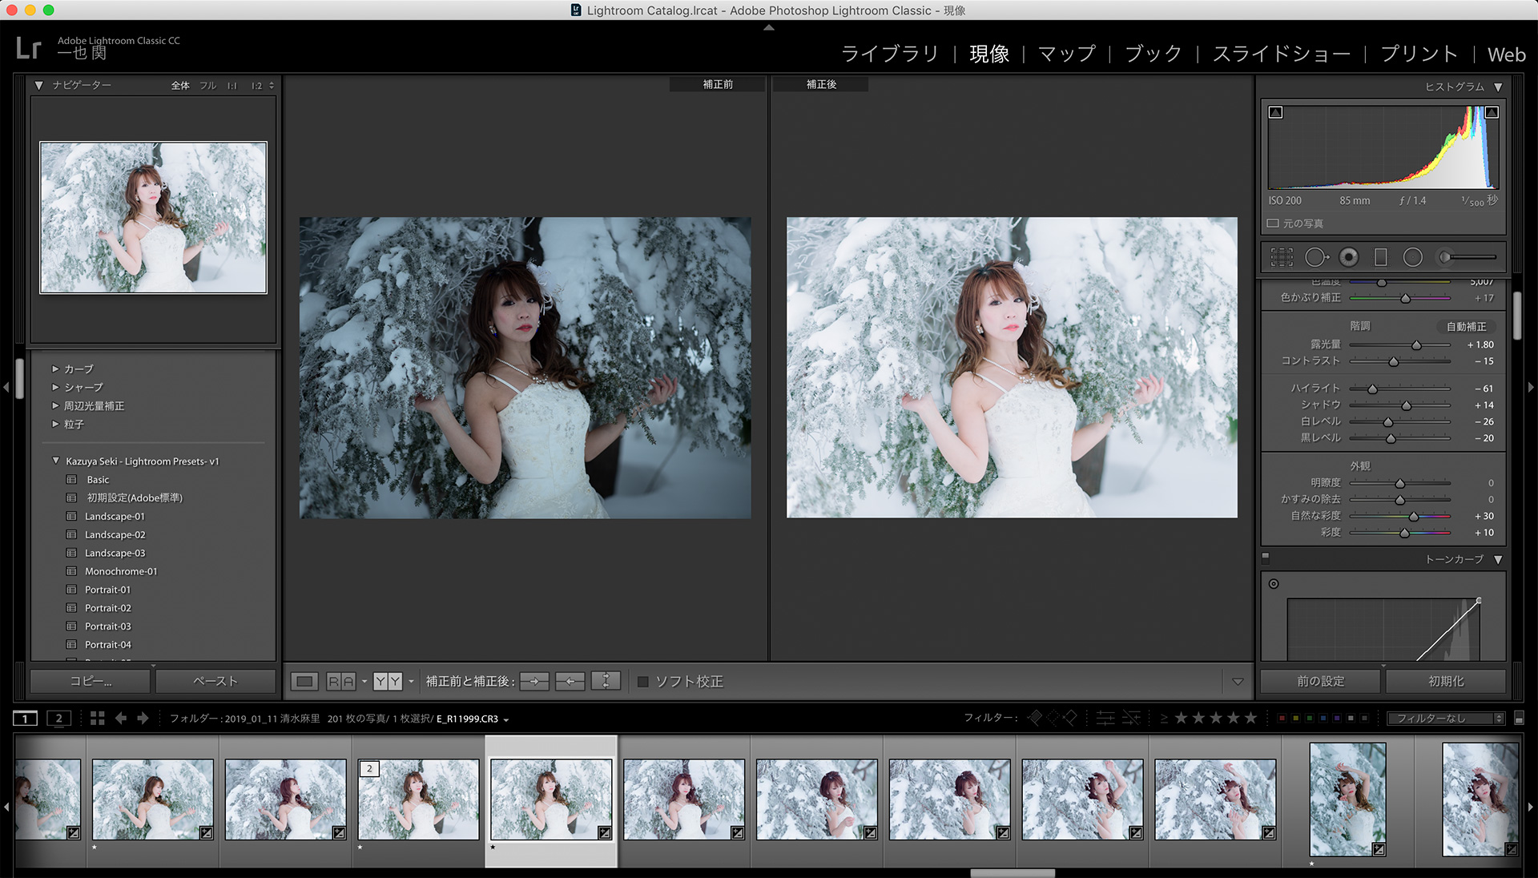
Task: Expand the シャープ preset folder
Action: point(55,387)
